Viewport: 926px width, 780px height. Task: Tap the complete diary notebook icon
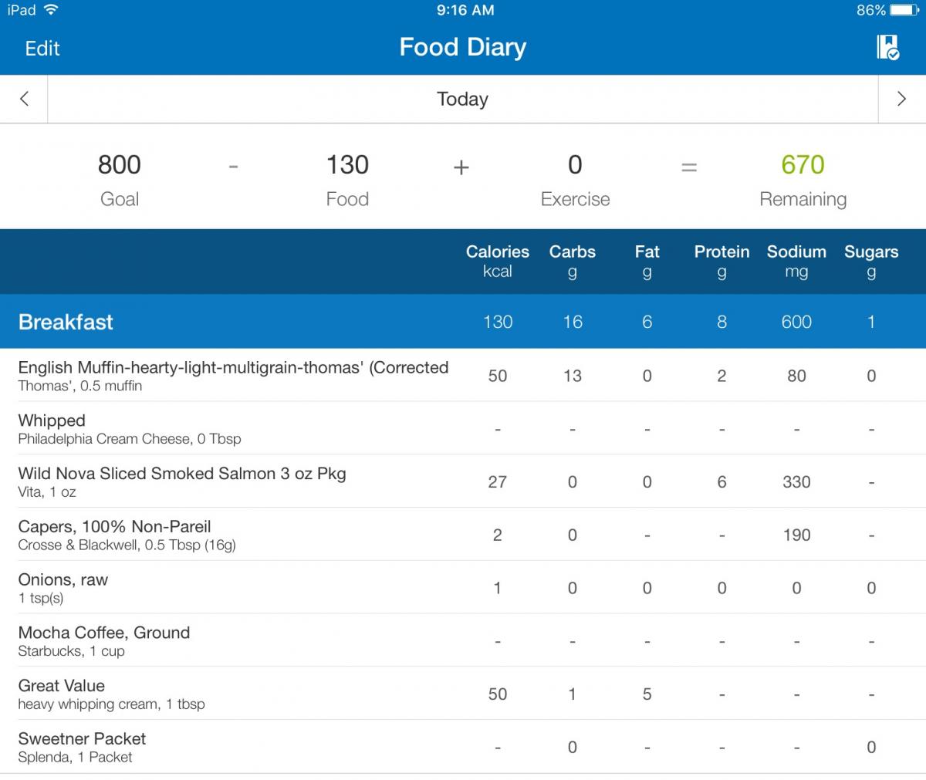887,47
